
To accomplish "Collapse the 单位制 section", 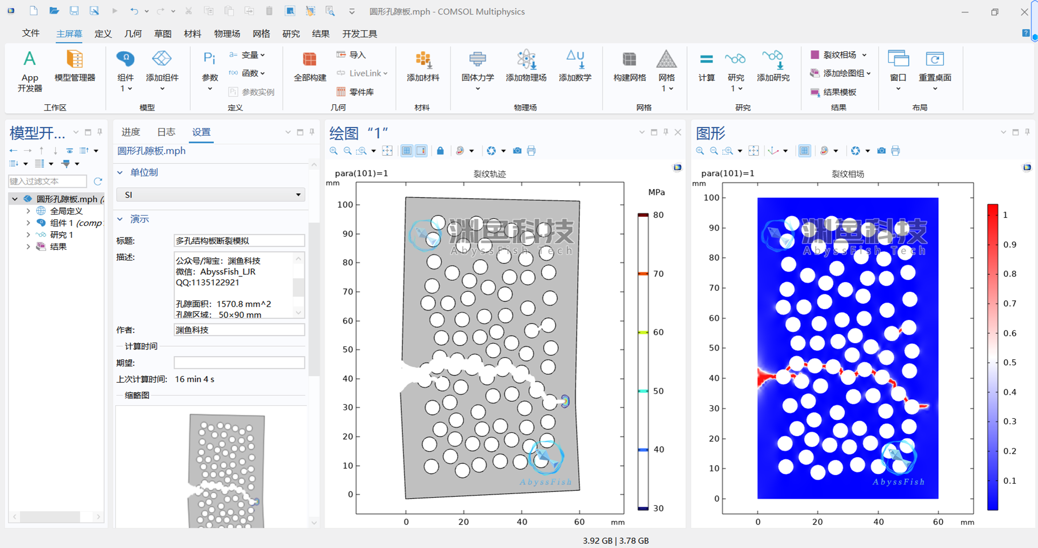I will pyautogui.click(x=120, y=173).
